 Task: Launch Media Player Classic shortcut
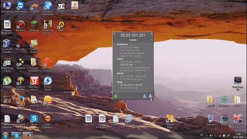click(x=7, y=65)
